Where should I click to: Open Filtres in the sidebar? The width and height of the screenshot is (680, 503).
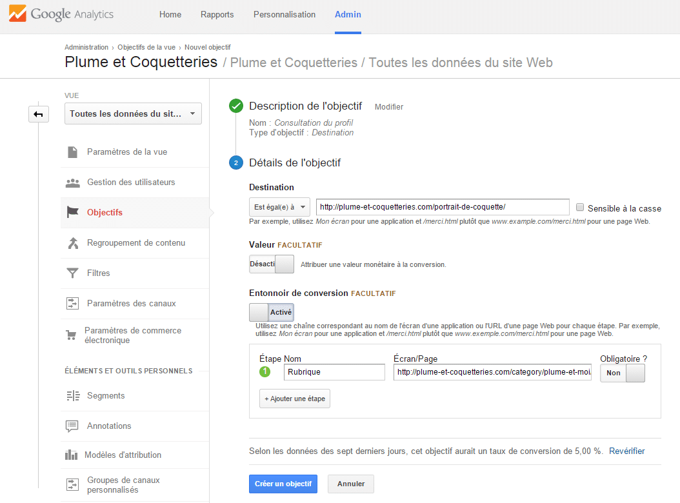pyautogui.click(x=135, y=273)
